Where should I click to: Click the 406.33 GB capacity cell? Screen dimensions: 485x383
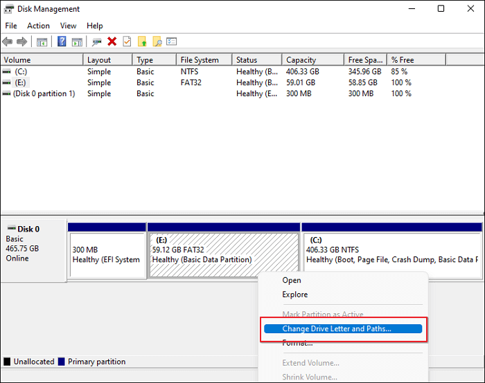303,72
